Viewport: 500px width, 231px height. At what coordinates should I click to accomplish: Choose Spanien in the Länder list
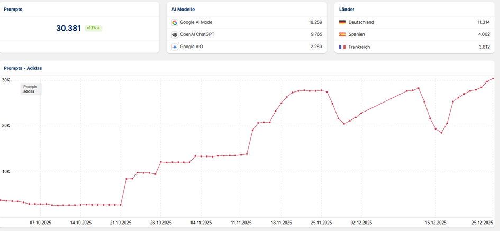(357, 35)
